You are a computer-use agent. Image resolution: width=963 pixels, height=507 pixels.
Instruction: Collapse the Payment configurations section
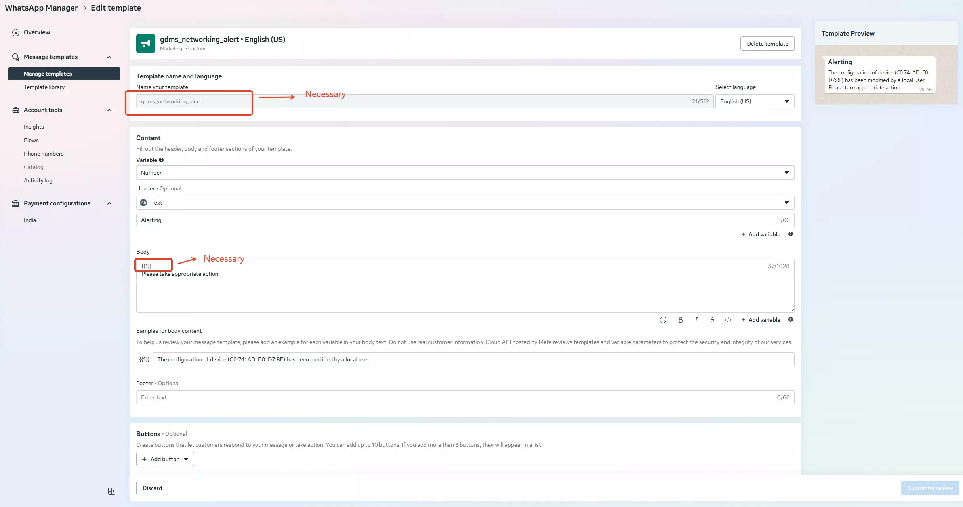pyautogui.click(x=109, y=203)
